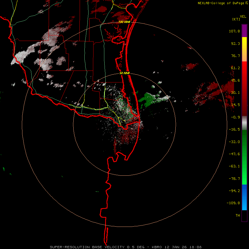Viewport: 249px width, 249px height.
Task: Select the 14.5 velocity scale value
Action: [x=235, y=105]
